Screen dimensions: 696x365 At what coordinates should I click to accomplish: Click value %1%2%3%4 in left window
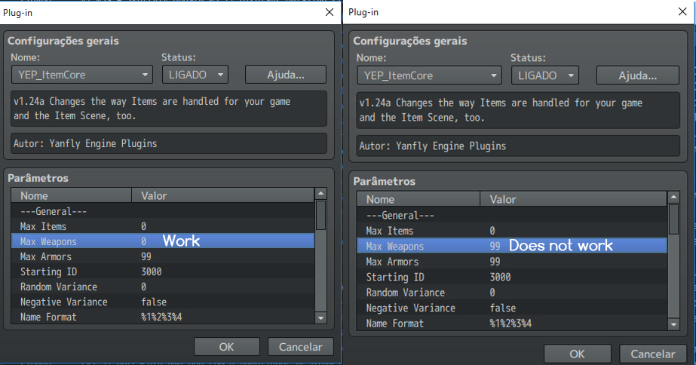tap(161, 317)
